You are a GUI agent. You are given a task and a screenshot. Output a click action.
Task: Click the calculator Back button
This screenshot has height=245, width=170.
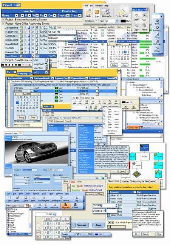(x=48, y=219)
